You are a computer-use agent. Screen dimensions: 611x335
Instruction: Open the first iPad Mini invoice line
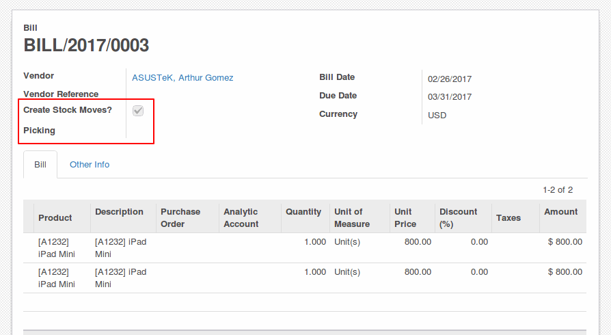click(x=305, y=247)
